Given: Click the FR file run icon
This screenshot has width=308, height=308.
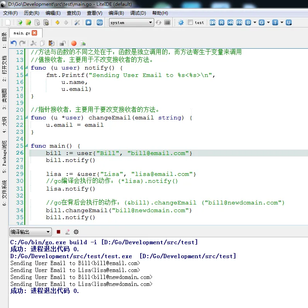Looking at the screenshot, I should click(239, 22).
